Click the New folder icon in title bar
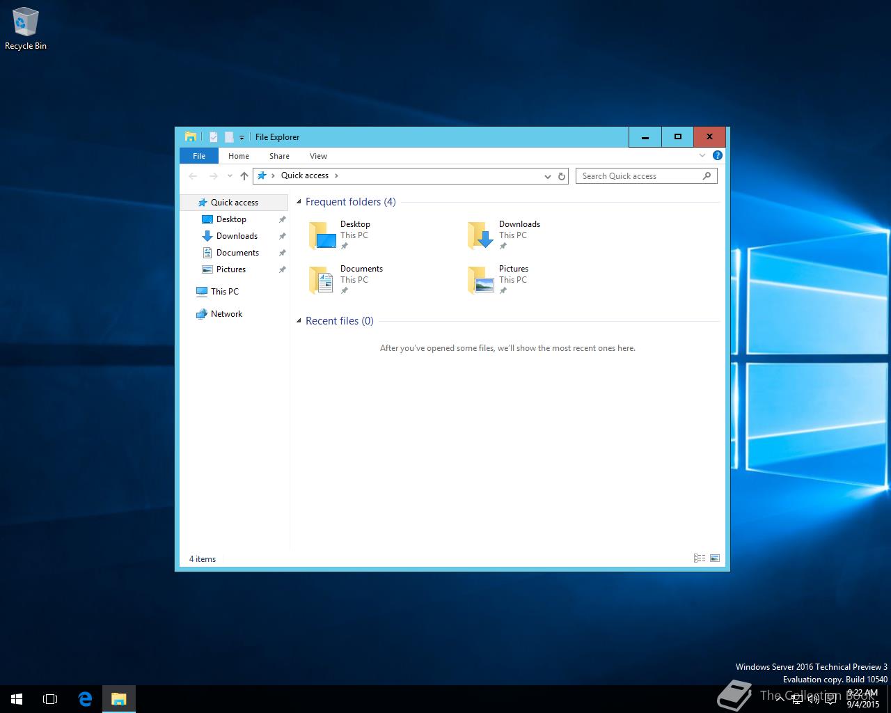Viewport: 891px width, 713px height. click(228, 137)
